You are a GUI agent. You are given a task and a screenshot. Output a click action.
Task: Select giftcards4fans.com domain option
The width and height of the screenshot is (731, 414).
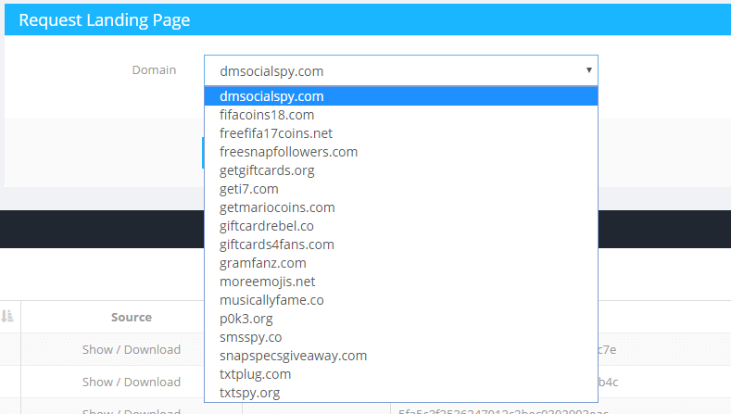click(x=401, y=245)
